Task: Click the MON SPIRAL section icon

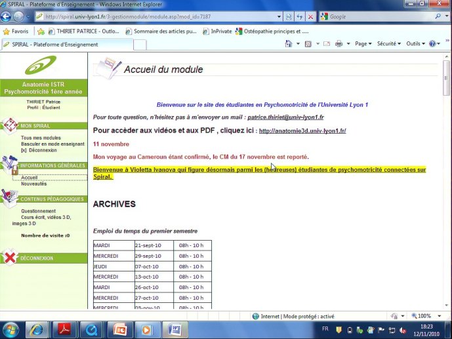Action: (x=10, y=126)
